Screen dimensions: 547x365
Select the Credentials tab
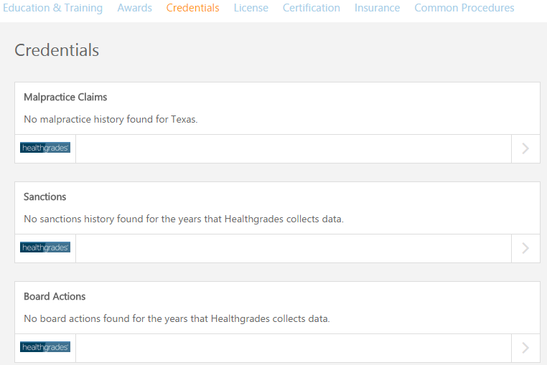tap(192, 8)
